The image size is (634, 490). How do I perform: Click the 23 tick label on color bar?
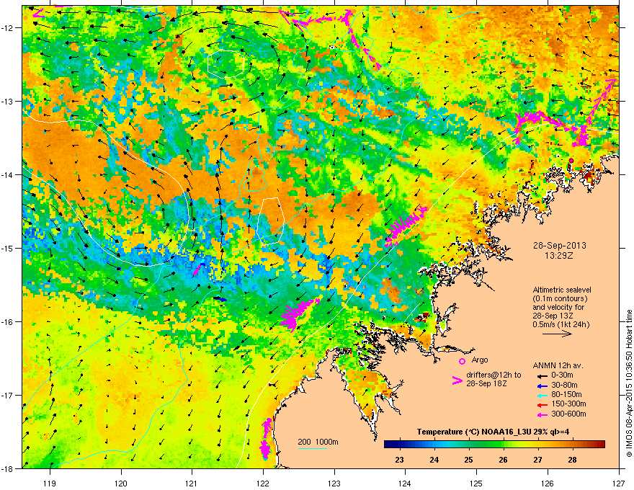399,460
